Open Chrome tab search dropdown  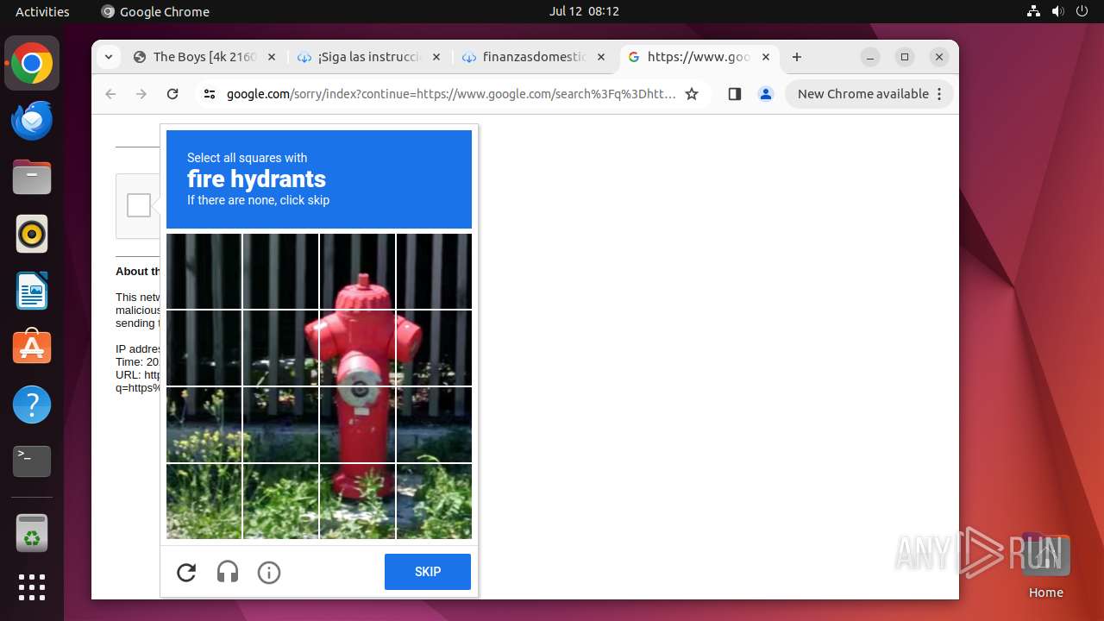[x=108, y=57]
